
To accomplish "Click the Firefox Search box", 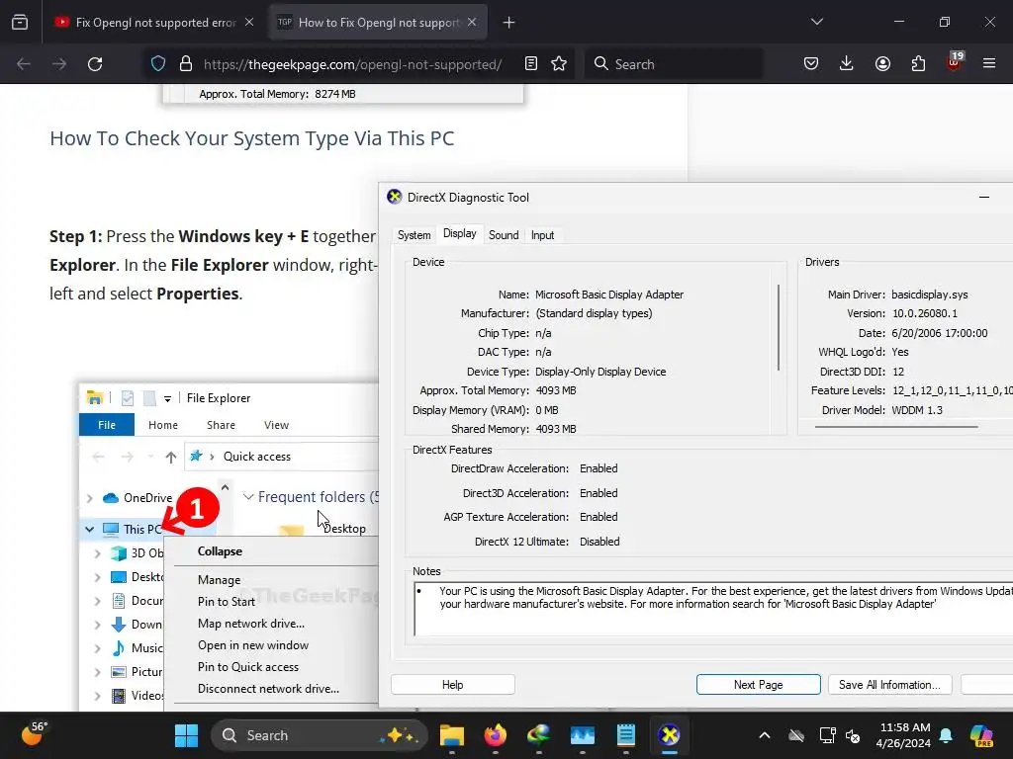I will tap(674, 64).
